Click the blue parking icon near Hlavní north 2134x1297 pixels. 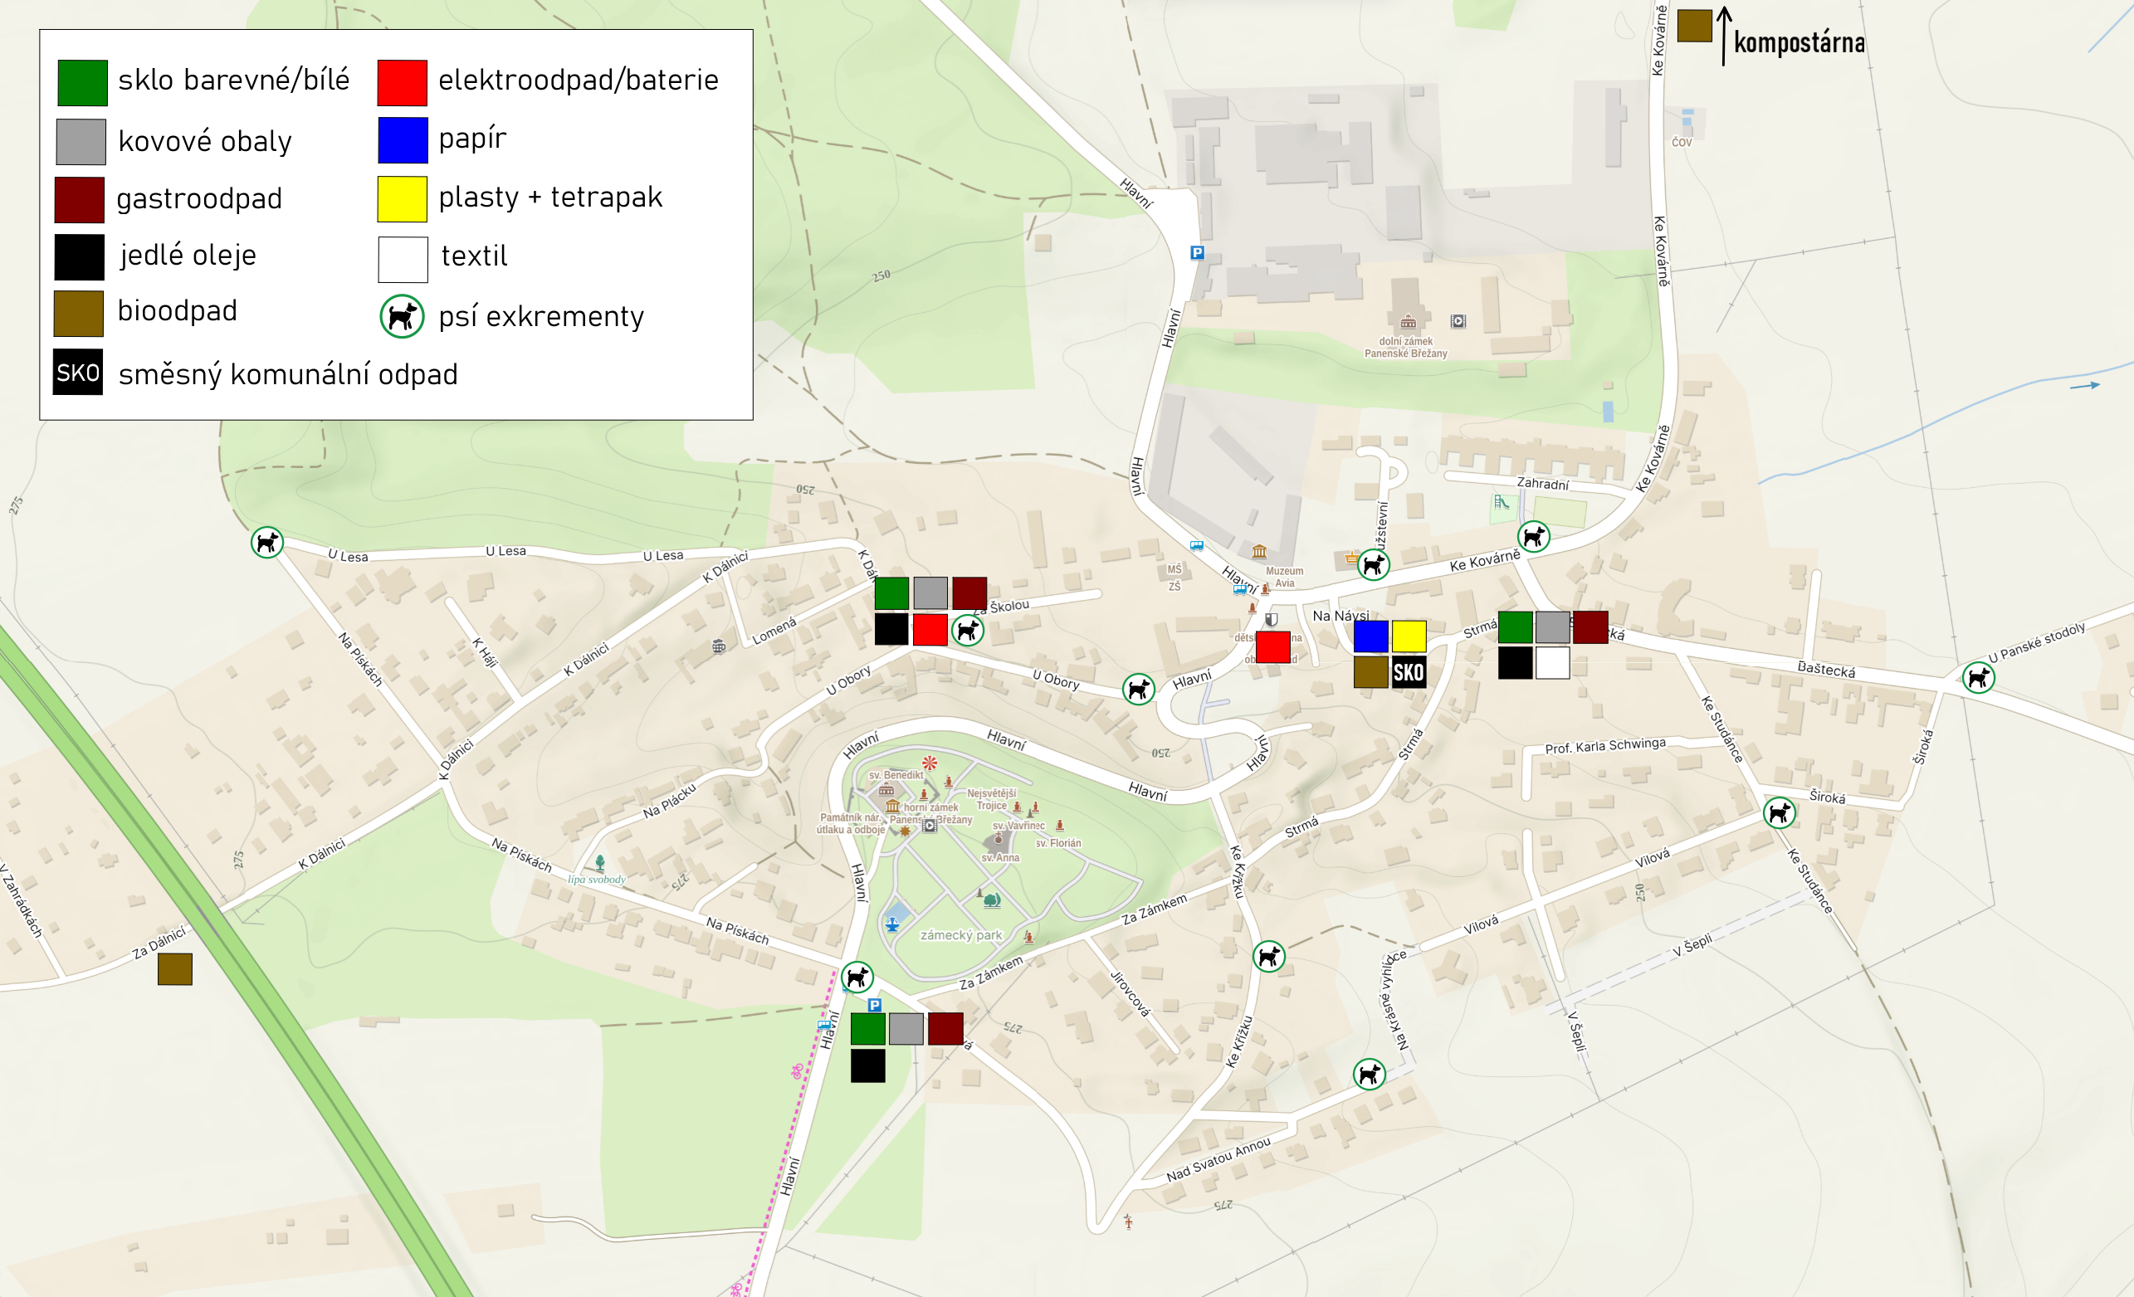[1197, 253]
